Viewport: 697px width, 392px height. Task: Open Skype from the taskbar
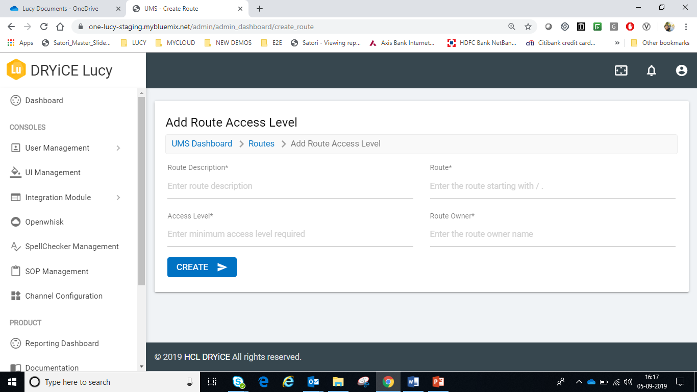coord(238,382)
